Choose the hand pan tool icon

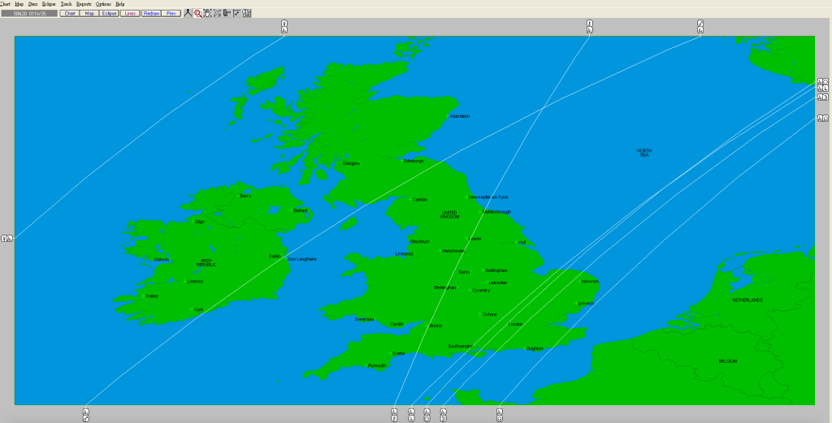pyautogui.click(x=207, y=13)
